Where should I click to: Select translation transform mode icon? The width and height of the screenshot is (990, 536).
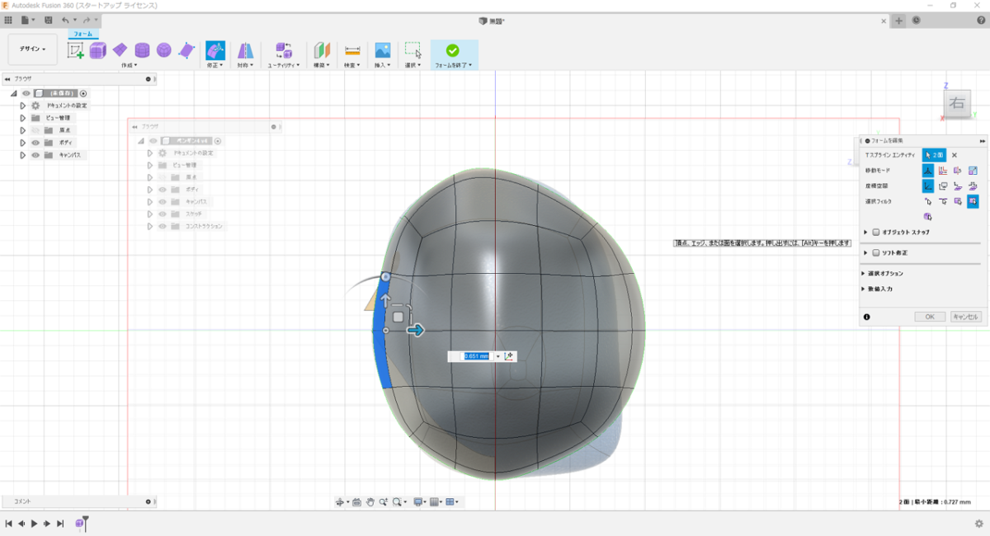942,170
